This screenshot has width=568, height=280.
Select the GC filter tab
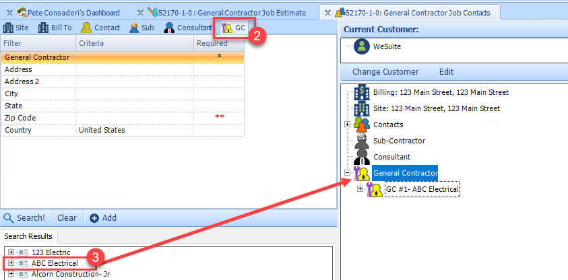coord(234,28)
